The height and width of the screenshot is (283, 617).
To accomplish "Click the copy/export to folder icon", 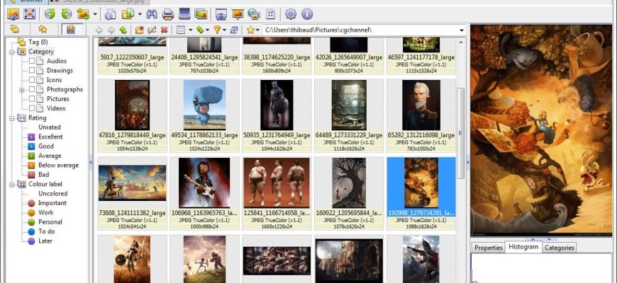I will [128, 15].
